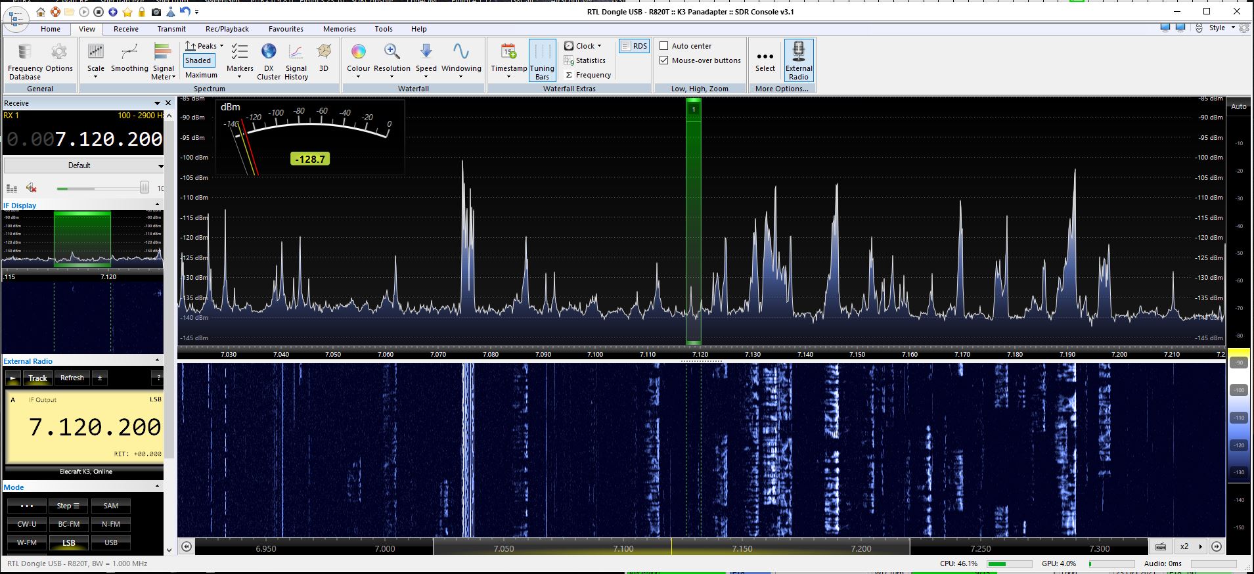The height and width of the screenshot is (574, 1254).
Task: Mute the receiver audio speaker
Action: tap(32, 188)
